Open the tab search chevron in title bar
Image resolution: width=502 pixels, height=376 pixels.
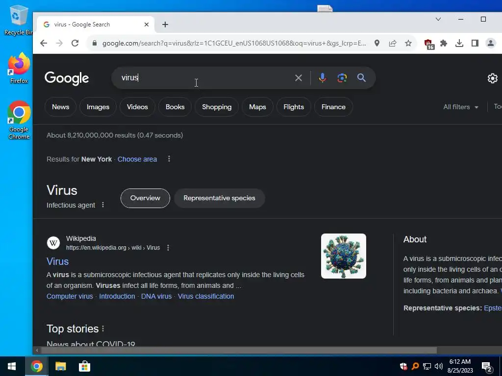[x=438, y=19]
